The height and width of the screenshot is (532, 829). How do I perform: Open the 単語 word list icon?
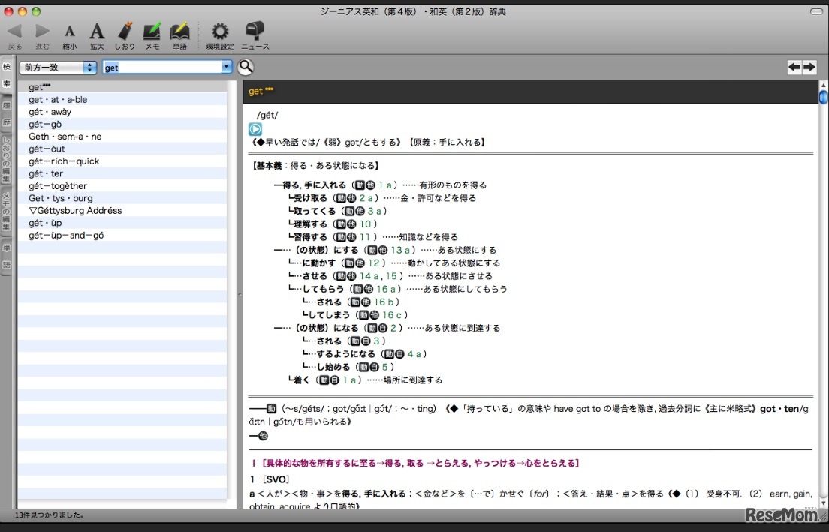pyautogui.click(x=179, y=32)
